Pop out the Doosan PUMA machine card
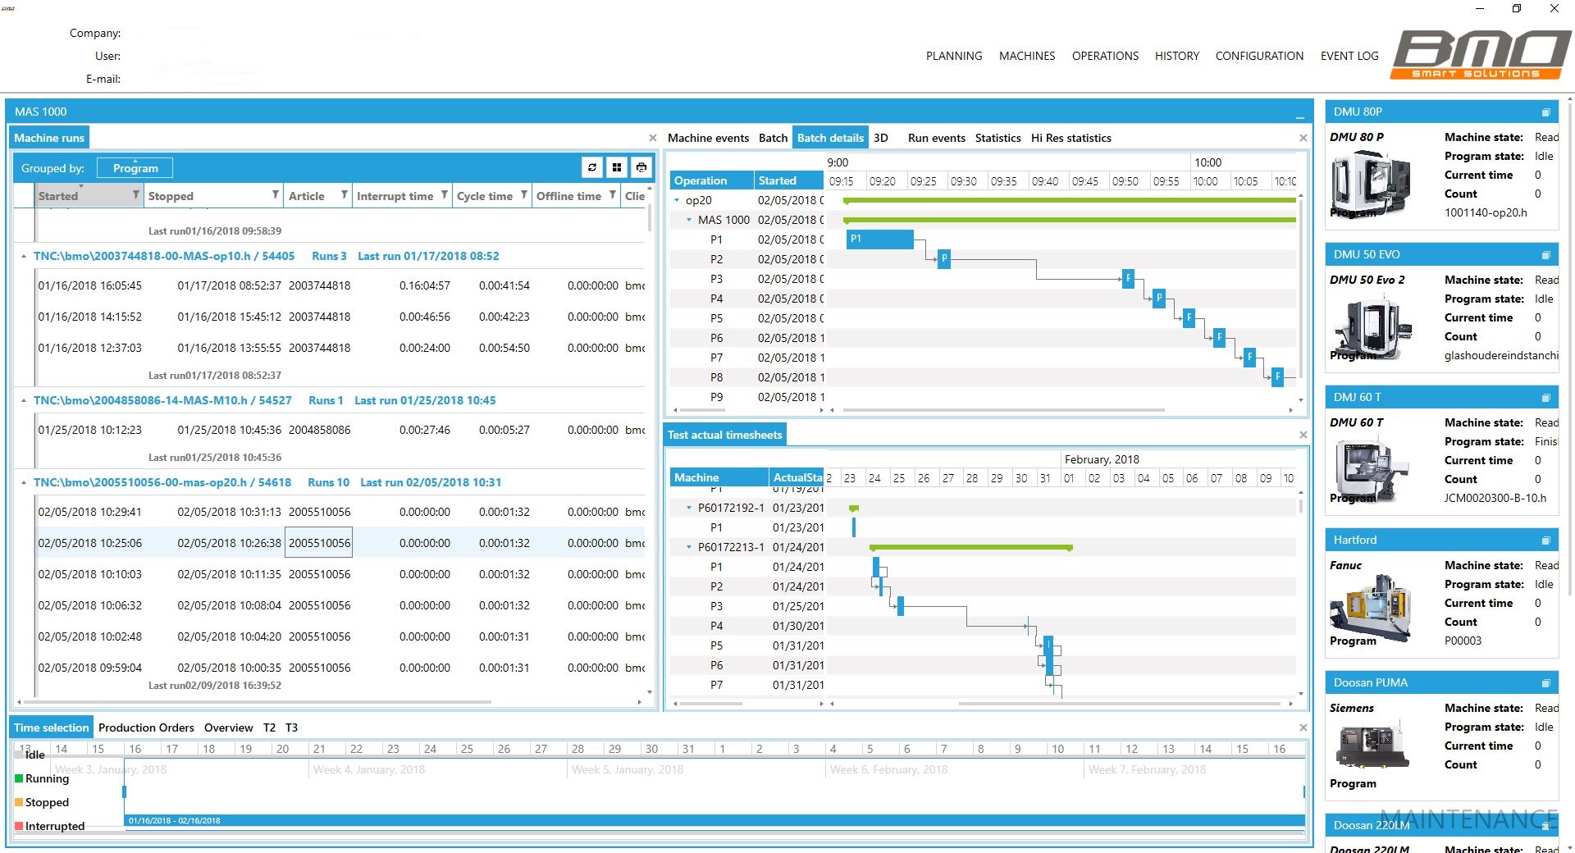 [1545, 683]
